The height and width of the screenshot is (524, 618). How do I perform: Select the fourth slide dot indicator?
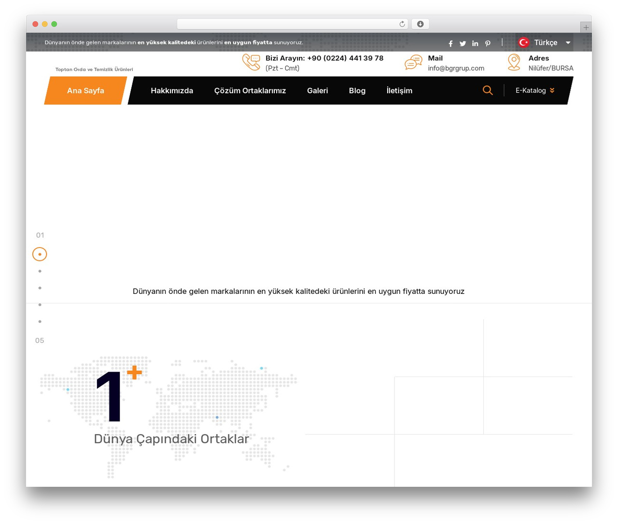pyautogui.click(x=40, y=305)
